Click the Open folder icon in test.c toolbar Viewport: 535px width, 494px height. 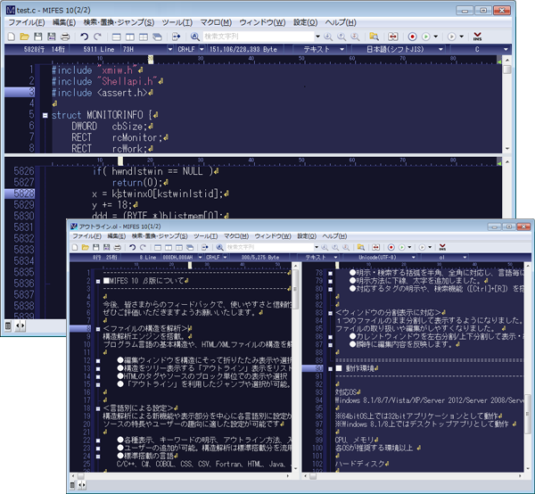point(24,37)
